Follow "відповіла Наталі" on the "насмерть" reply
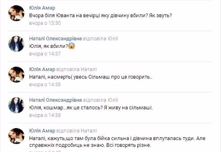Image resolution: width=221 pixels, height=152 pixels. 76,69
